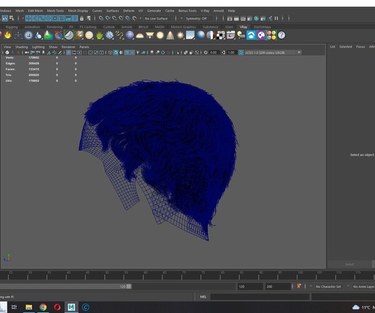Switch to the DazToMaya shelf tab
This screenshot has width=375, height=313.
[x=262, y=27]
